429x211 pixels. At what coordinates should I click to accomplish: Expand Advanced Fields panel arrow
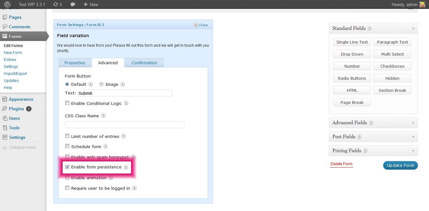[x=413, y=123]
